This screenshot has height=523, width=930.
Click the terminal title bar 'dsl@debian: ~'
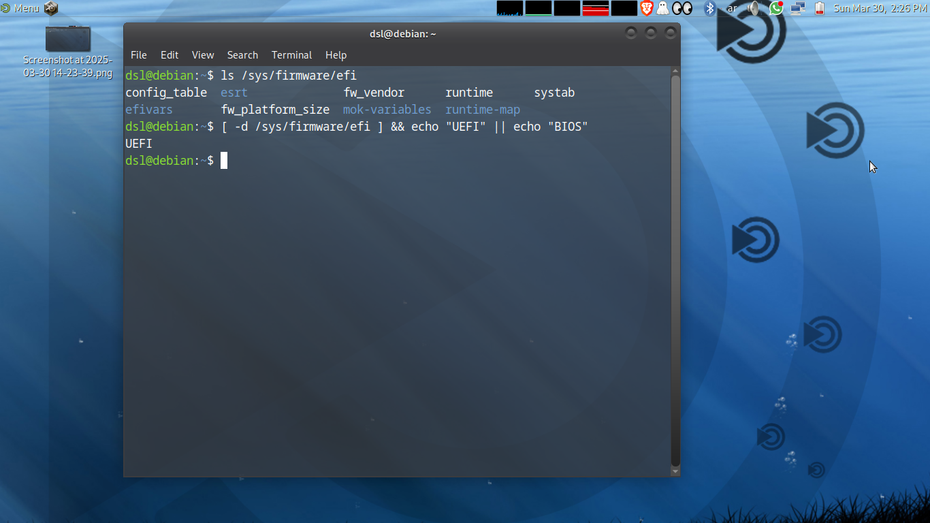point(402,33)
